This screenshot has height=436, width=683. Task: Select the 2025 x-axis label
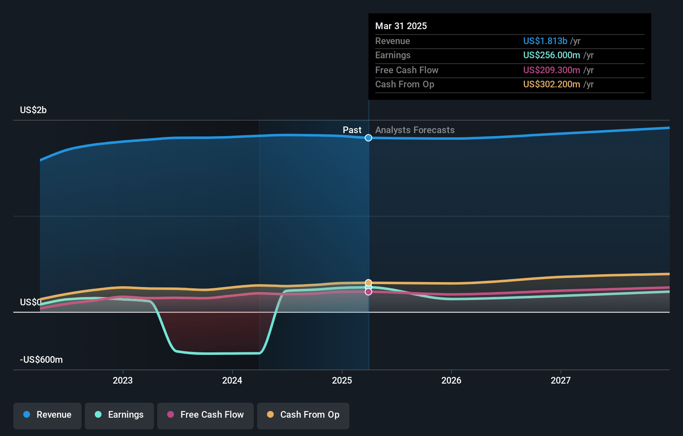(342, 380)
